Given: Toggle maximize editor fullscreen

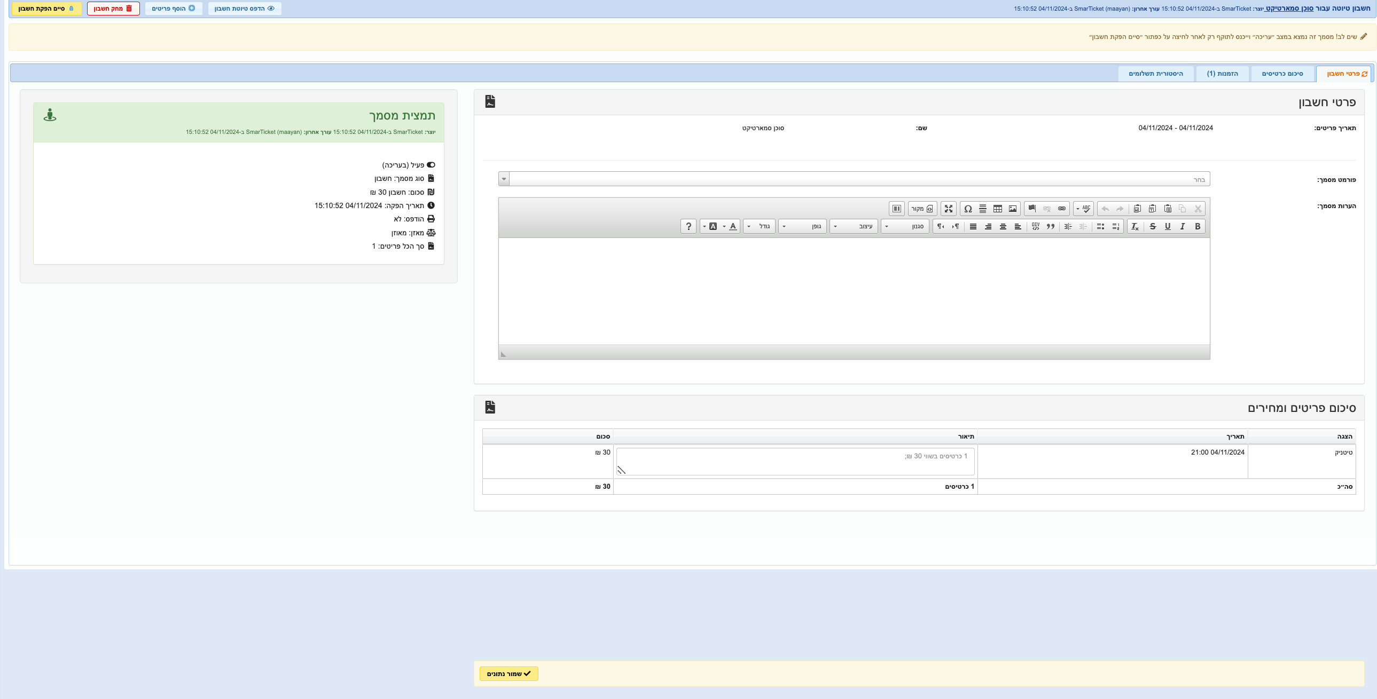Looking at the screenshot, I should point(949,209).
